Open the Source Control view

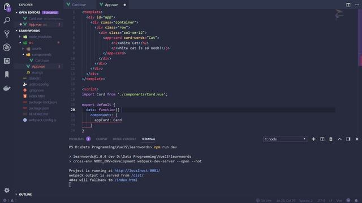coord(7,34)
